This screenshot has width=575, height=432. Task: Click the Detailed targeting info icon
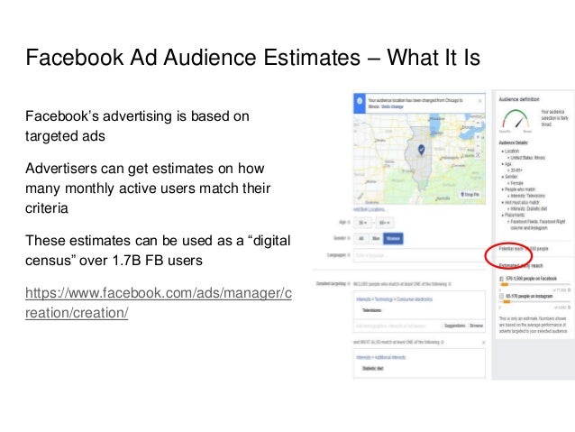pos(349,284)
